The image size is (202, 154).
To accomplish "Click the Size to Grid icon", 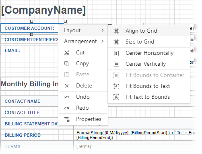I will pyautogui.click(x=116, y=42).
